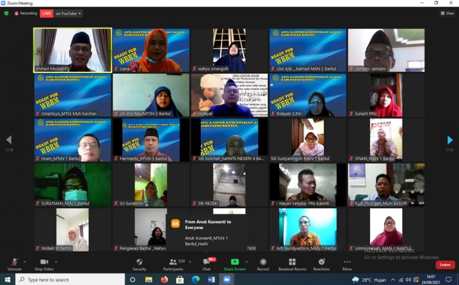The image size is (459, 285).
Task: Open the Security shield options
Action: pyautogui.click(x=139, y=264)
